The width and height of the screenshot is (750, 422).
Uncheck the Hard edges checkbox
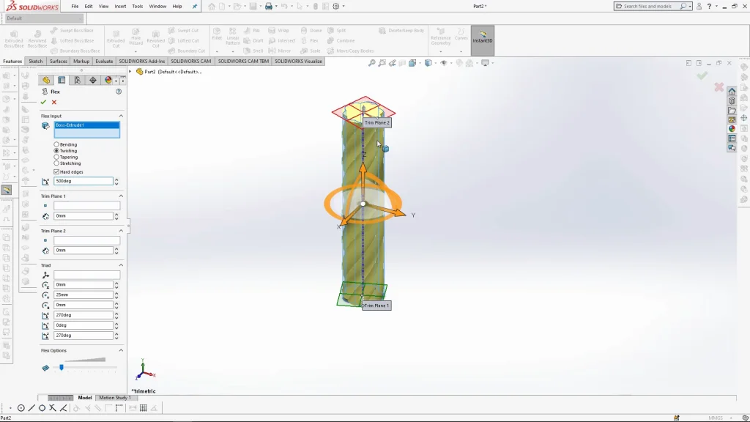tap(57, 171)
